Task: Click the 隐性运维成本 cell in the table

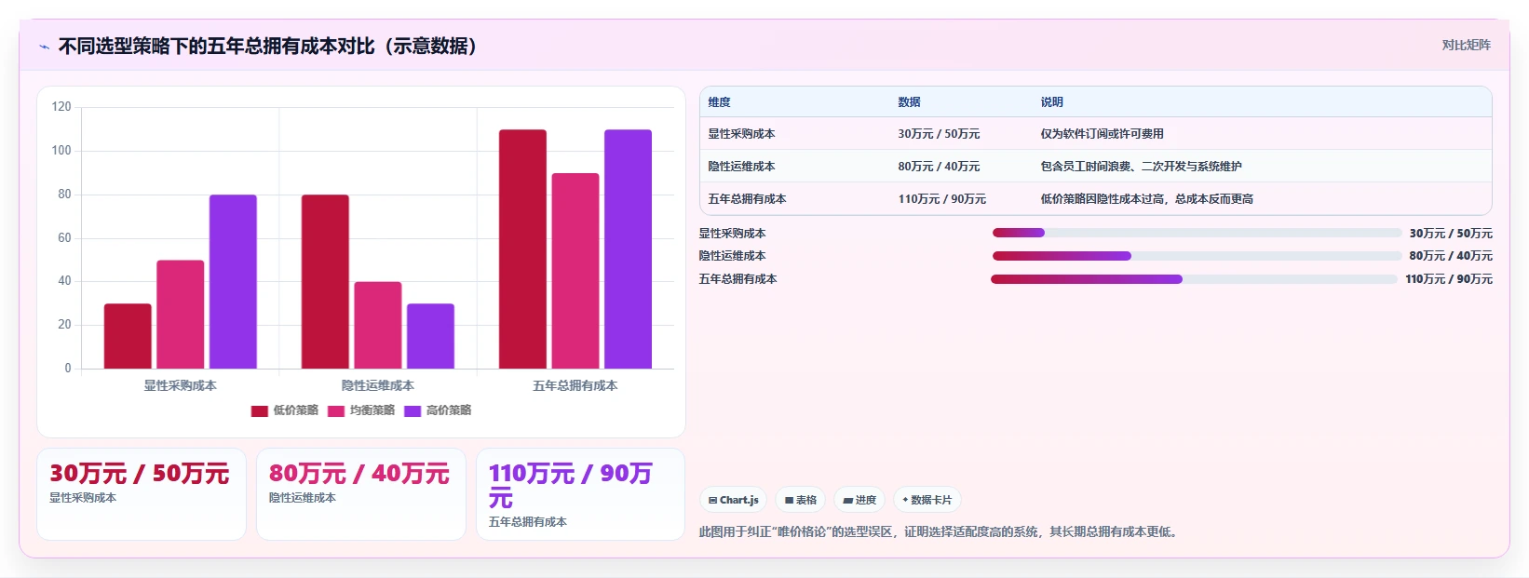Action: 741,167
